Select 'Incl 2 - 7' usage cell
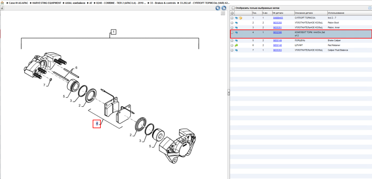The width and height of the screenshot is (372, 179). pos(332,18)
